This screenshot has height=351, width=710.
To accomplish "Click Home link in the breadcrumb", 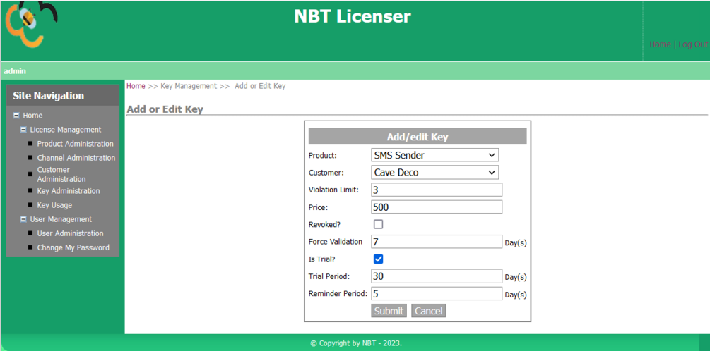I will tap(136, 86).
